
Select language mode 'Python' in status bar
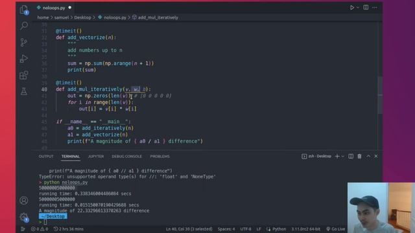point(276,229)
